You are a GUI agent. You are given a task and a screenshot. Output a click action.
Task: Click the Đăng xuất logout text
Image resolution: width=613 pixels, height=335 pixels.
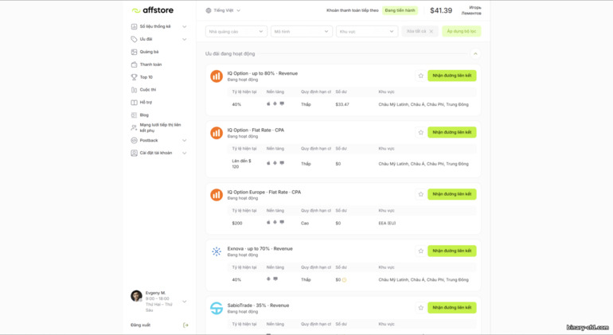click(140, 325)
